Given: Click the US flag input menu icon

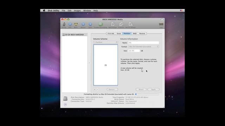Looking at the screenshot, I should point(181,10).
